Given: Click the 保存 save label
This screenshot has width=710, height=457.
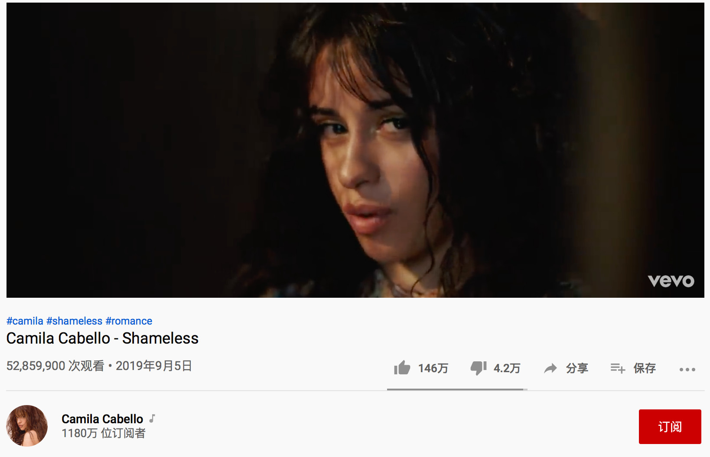Looking at the screenshot, I should click(645, 368).
